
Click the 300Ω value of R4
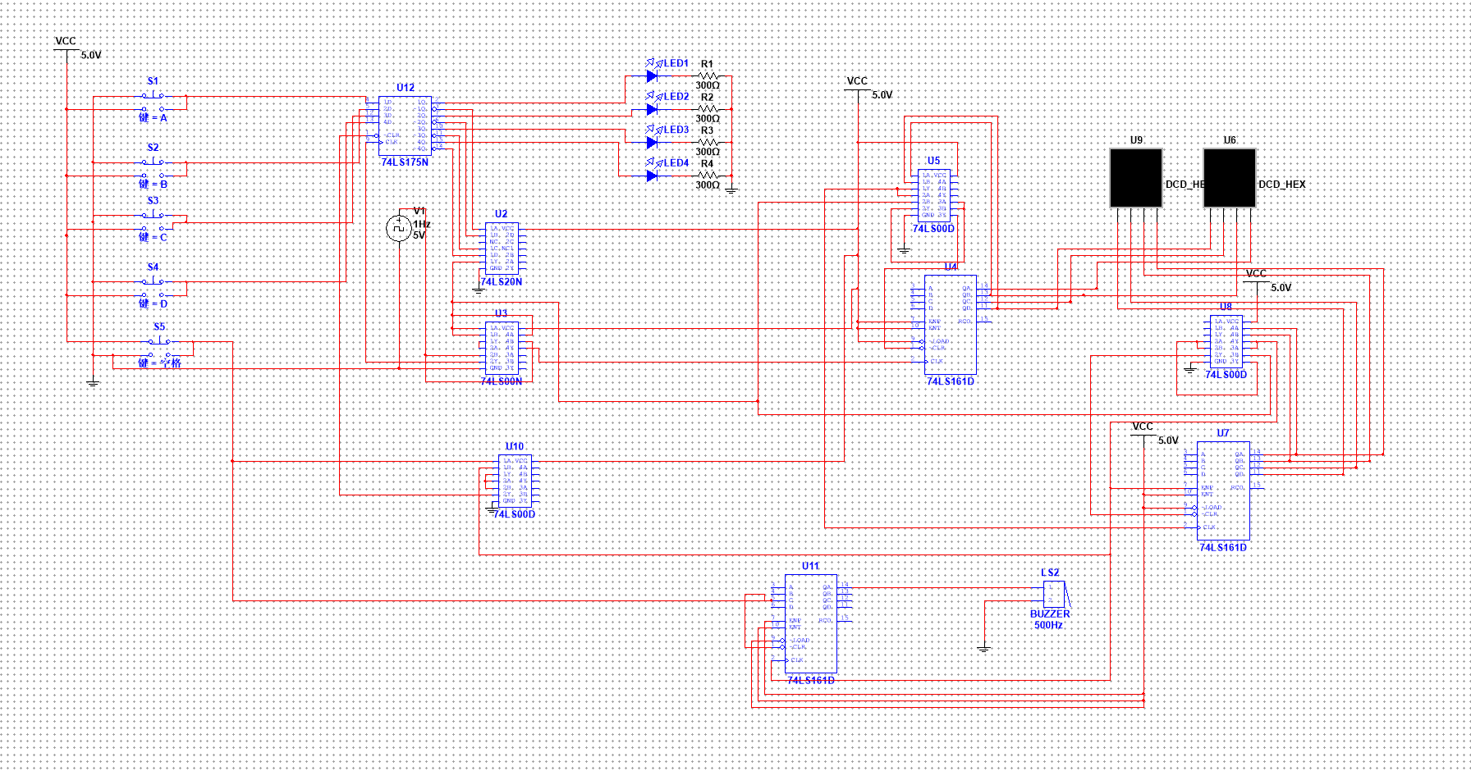[708, 185]
